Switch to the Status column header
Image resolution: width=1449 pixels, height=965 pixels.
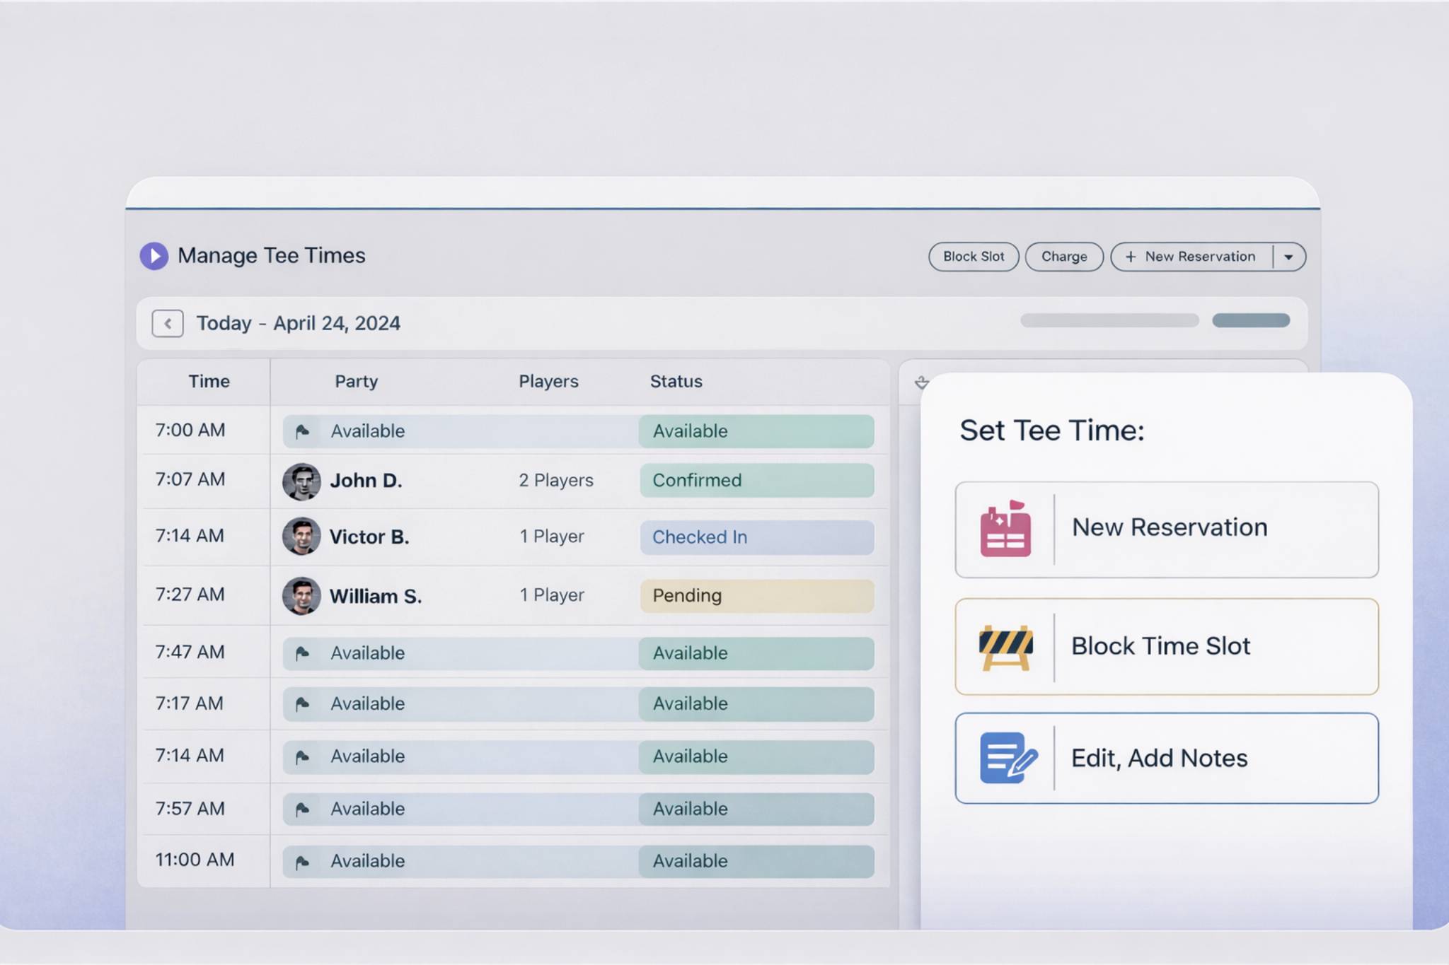[676, 382]
